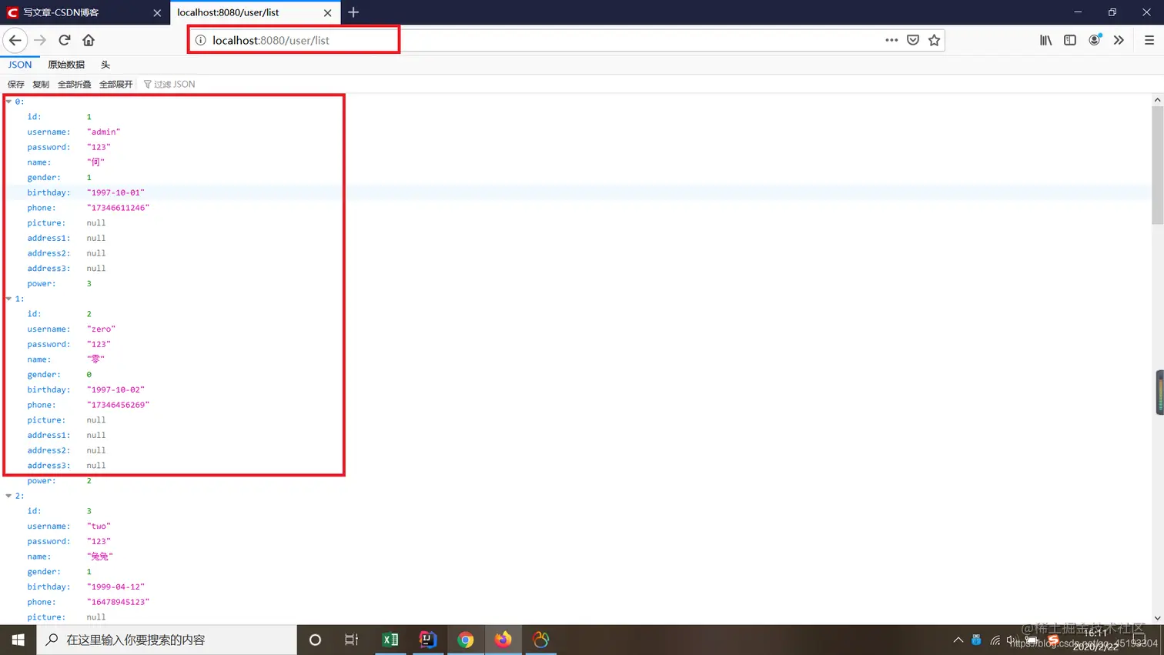Collapse JSON array item 0

click(9, 102)
